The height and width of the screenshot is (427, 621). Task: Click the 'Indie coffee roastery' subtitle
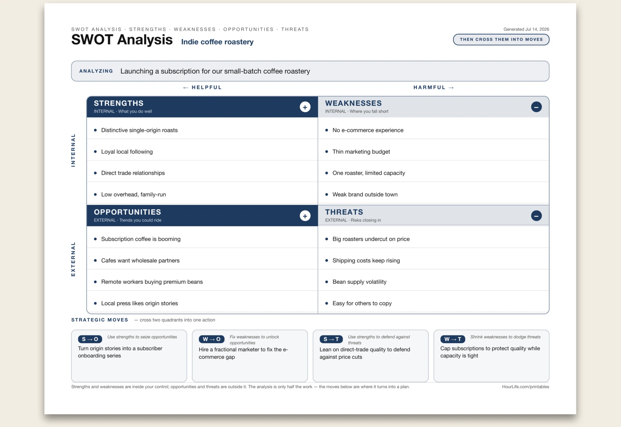pyautogui.click(x=217, y=42)
